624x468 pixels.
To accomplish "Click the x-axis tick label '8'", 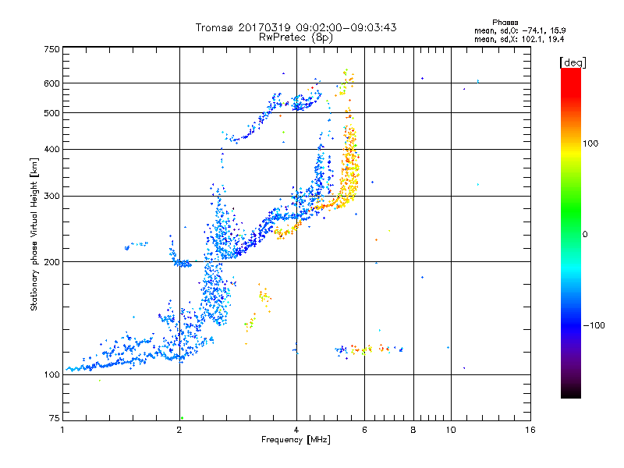I will [x=413, y=430].
